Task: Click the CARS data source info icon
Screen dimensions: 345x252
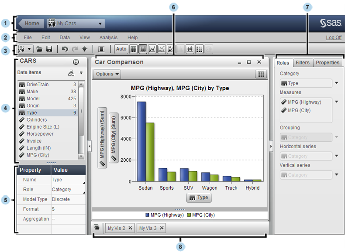Action: pyautogui.click(x=76, y=62)
